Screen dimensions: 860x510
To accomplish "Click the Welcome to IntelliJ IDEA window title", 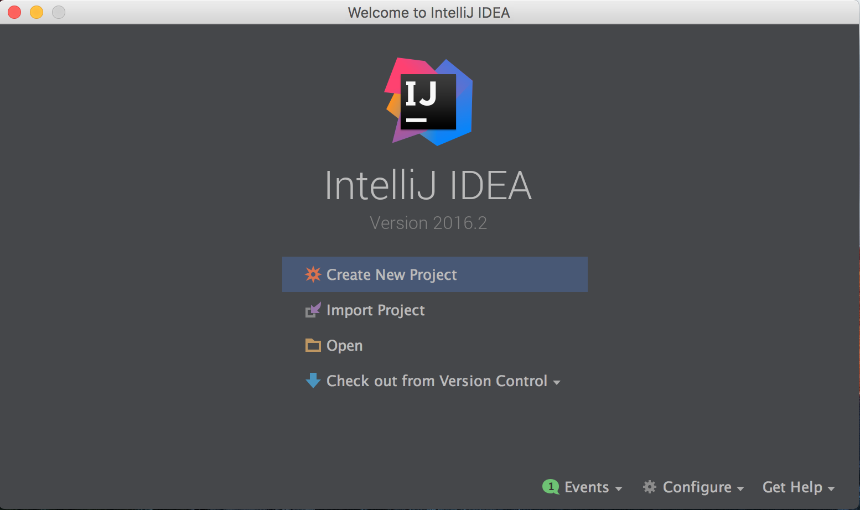I will (x=429, y=13).
